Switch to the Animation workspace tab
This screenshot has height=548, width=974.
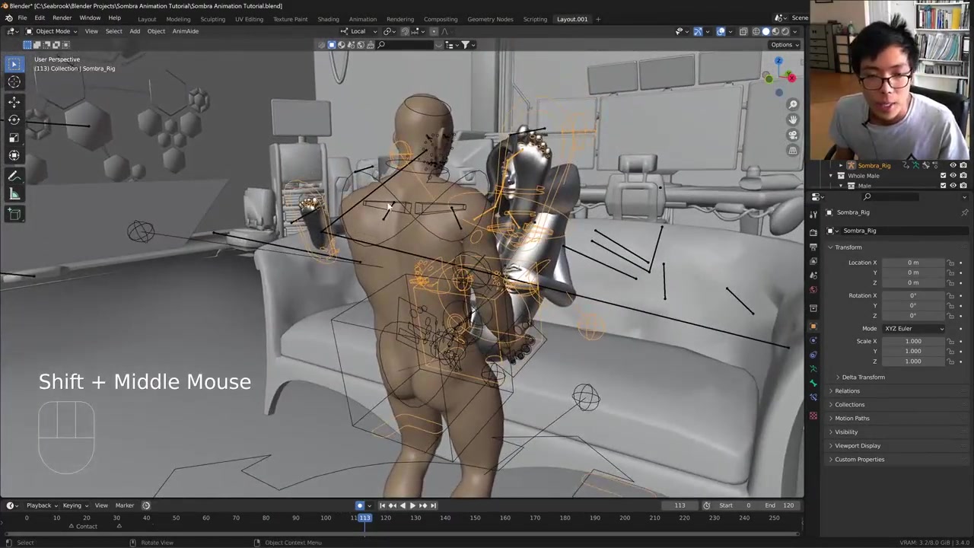pyautogui.click(x=362, y=19)
